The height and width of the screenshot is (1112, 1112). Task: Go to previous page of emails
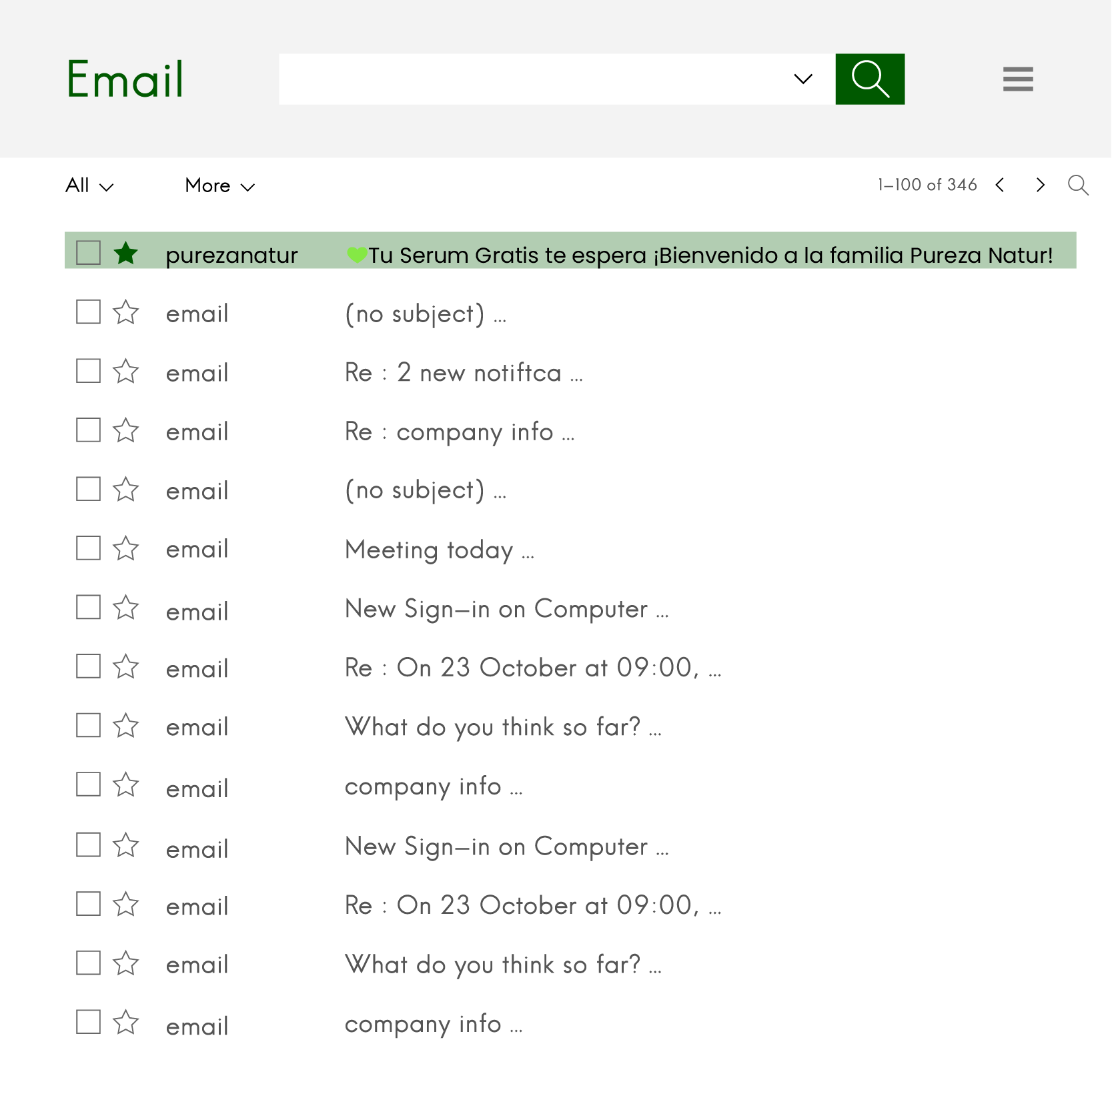pyautogui.click(x=999, y=185)
